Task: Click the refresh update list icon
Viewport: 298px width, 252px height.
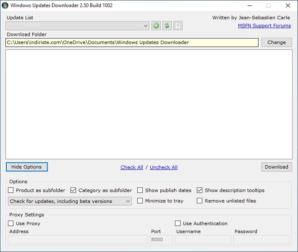Action: [x=167, y=26]
